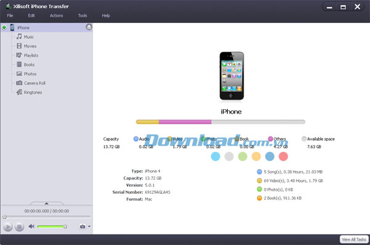Click the Available space legend dot
This screenshot has width=370, height=245.
click(x=304, y=139)
